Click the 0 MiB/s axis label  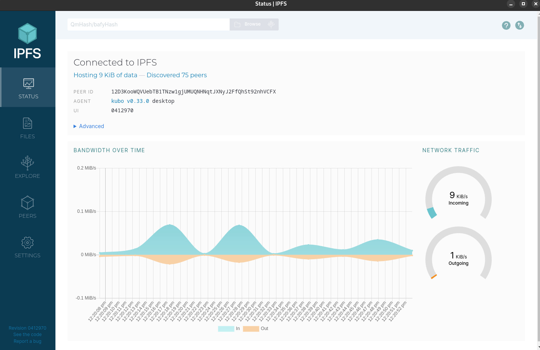(88, 255)
